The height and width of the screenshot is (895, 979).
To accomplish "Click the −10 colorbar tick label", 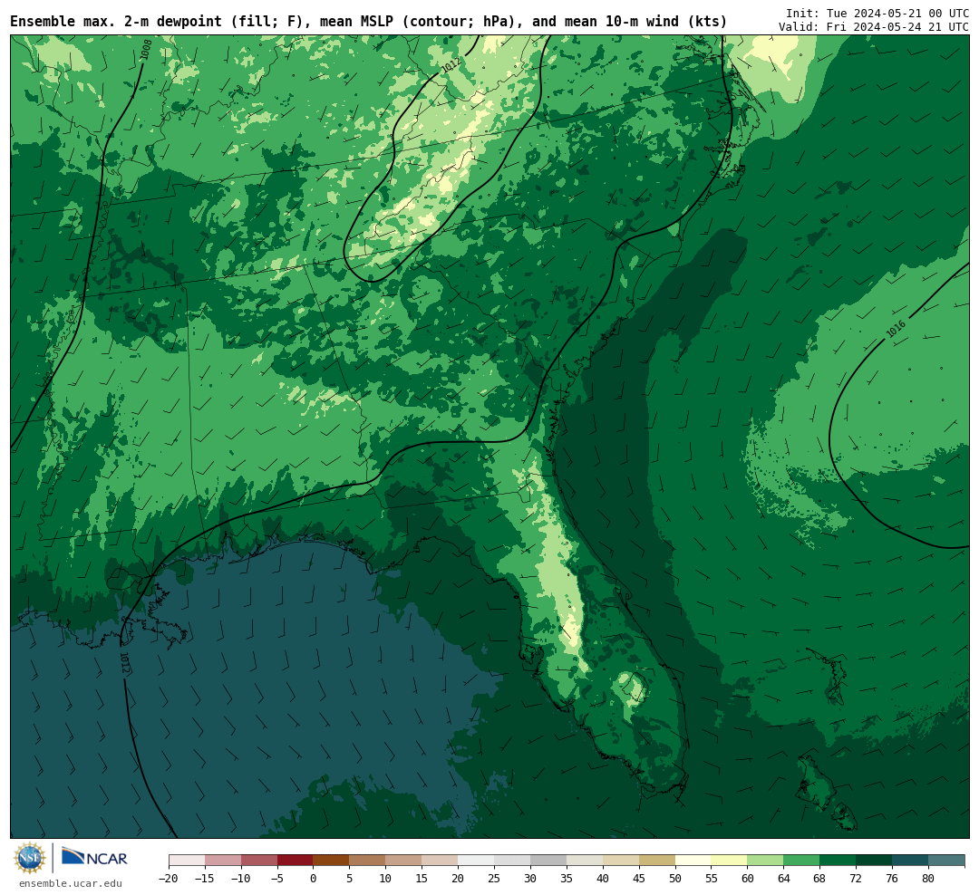I will tap(241, 878).
